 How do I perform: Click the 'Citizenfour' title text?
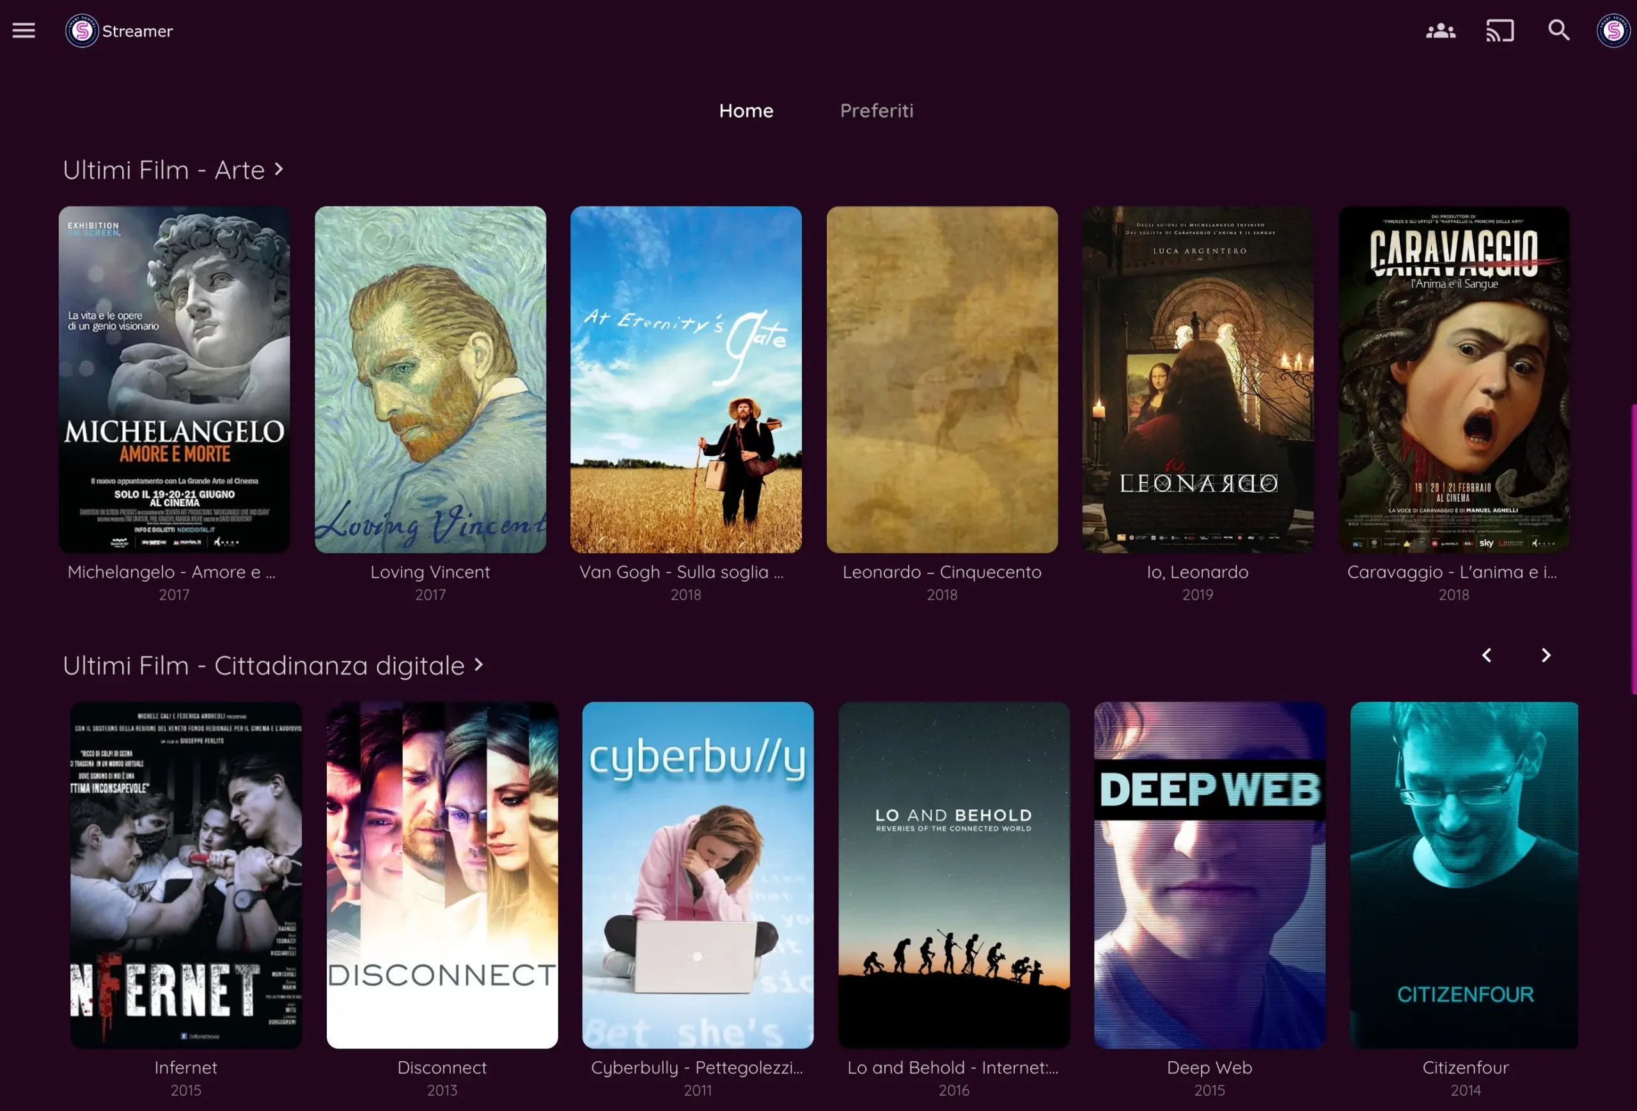[1466, 1068]
